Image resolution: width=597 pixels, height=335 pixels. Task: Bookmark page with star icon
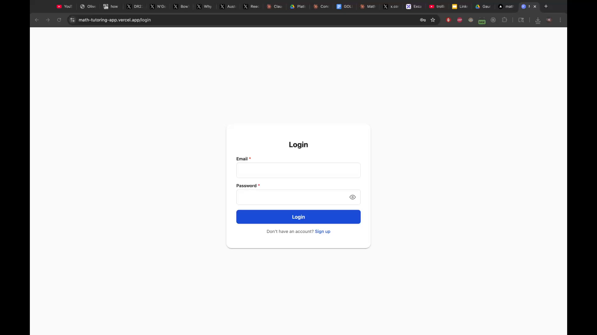pyautogui.click(x=433, y=20)
